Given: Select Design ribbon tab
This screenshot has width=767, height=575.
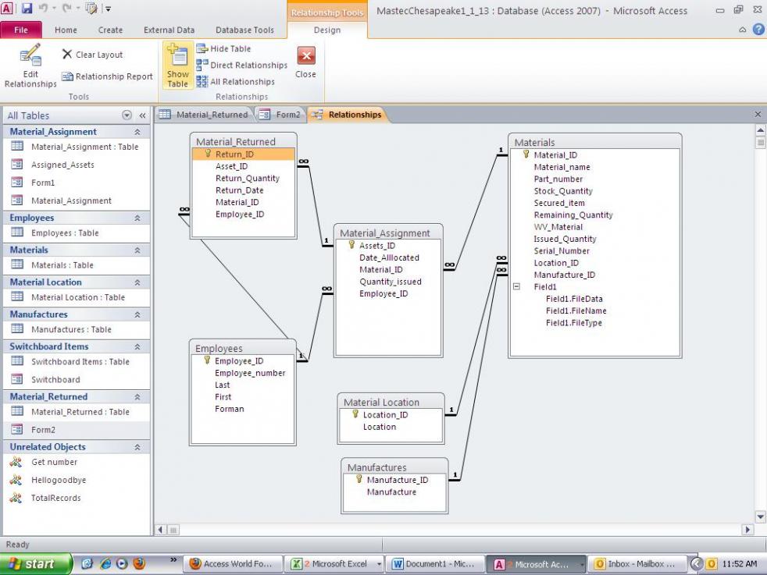Looking at the screenshot, I should pyautogui.click(x=327, y=30).
